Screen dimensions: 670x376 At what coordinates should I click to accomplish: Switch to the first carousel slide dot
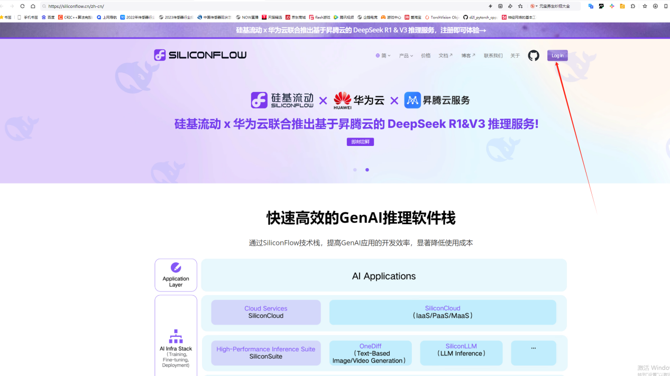[355, 170]
